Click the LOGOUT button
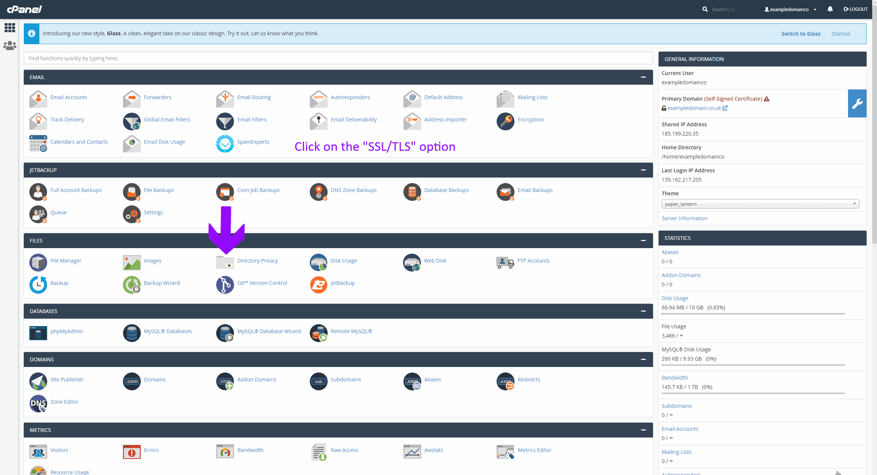 tap(855, 9)
